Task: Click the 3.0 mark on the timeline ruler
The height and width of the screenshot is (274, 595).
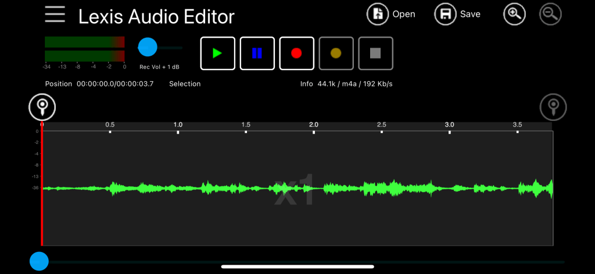Action: pos(449,125)
